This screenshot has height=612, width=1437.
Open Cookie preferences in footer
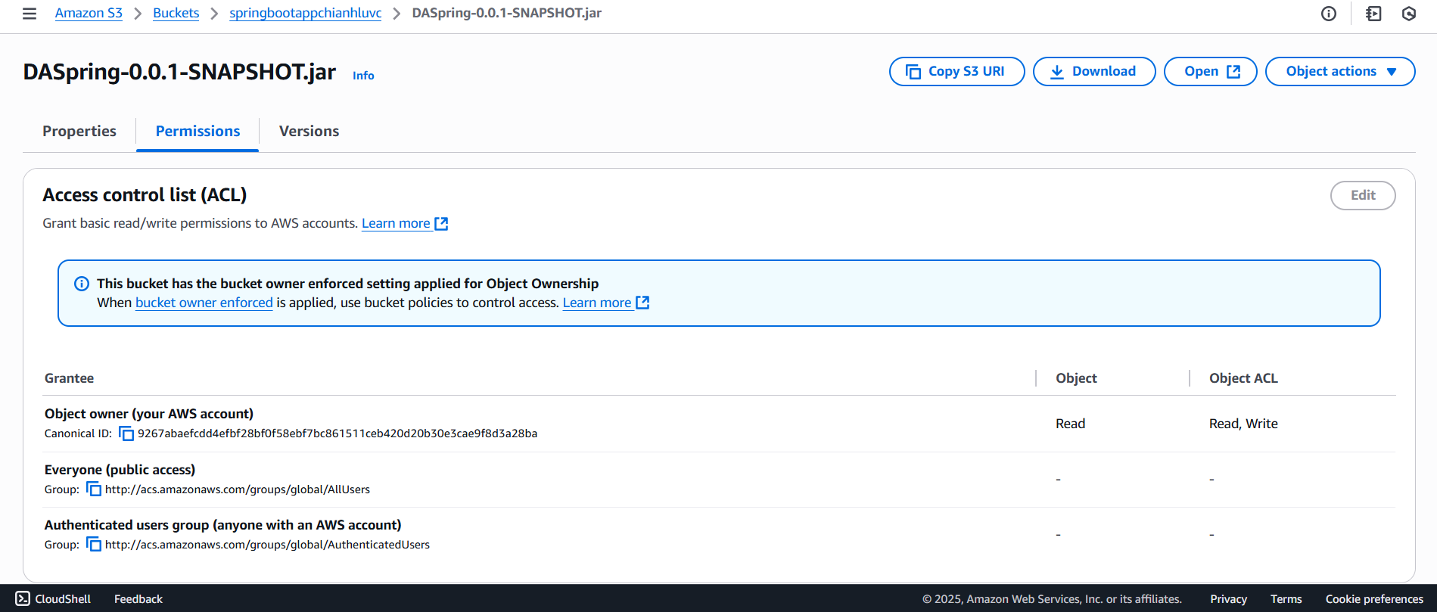[1374, 598]
